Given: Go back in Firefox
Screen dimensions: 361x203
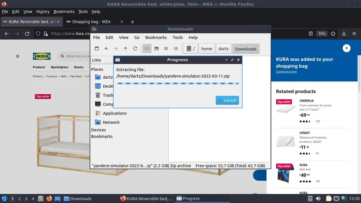Looking at the screenshot, I should pyautogui.click(x=7, y=34).
